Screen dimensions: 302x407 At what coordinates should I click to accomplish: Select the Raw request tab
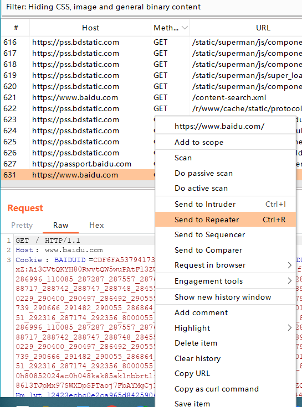click(x=60, y=225)
